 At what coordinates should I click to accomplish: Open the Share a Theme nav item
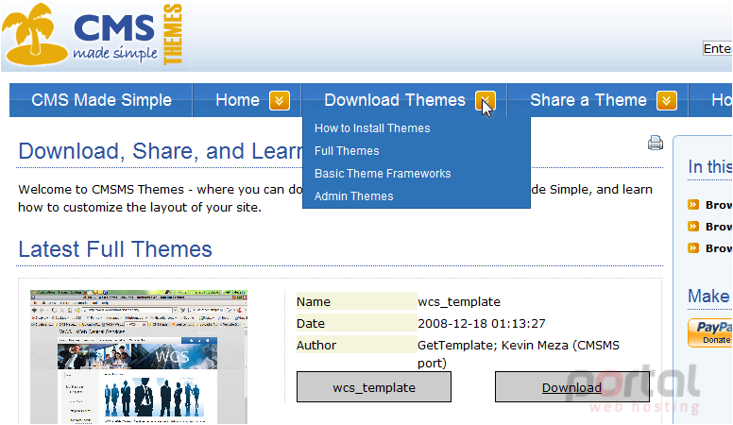click(x=588, y=100)
